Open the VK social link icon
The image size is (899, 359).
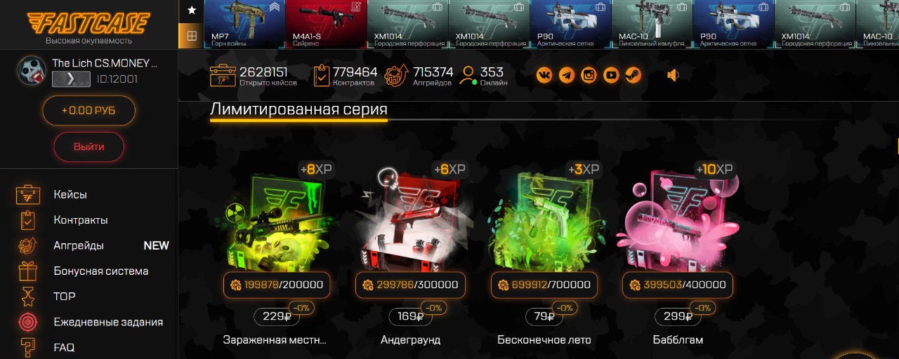pos(544,74)
